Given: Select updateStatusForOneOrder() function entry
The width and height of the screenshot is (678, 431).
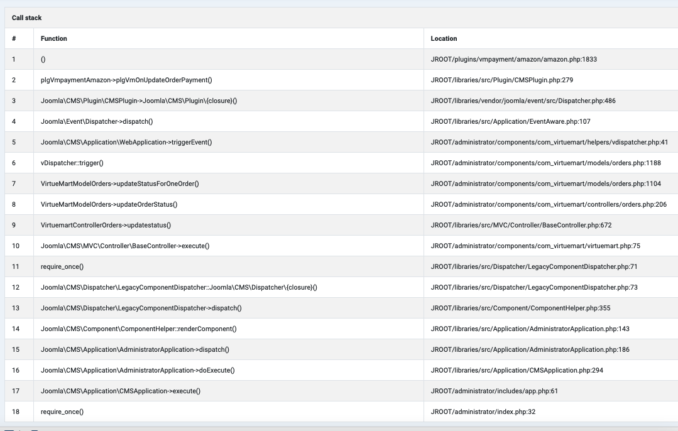Looking at the screenshot, I should [119, 184].
